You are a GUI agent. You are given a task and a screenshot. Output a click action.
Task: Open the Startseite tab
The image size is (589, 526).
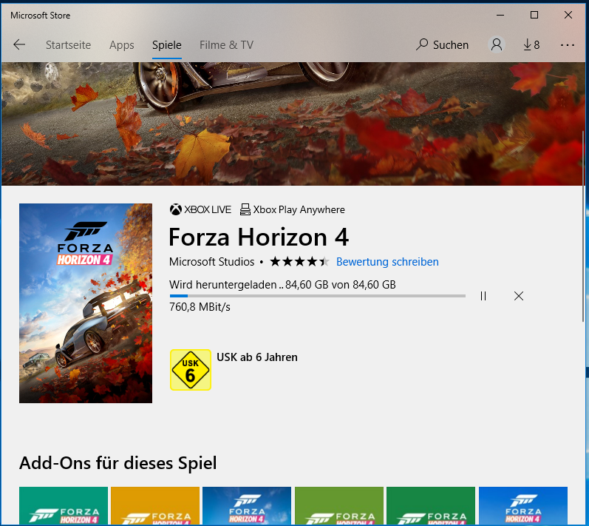(69, 45)
